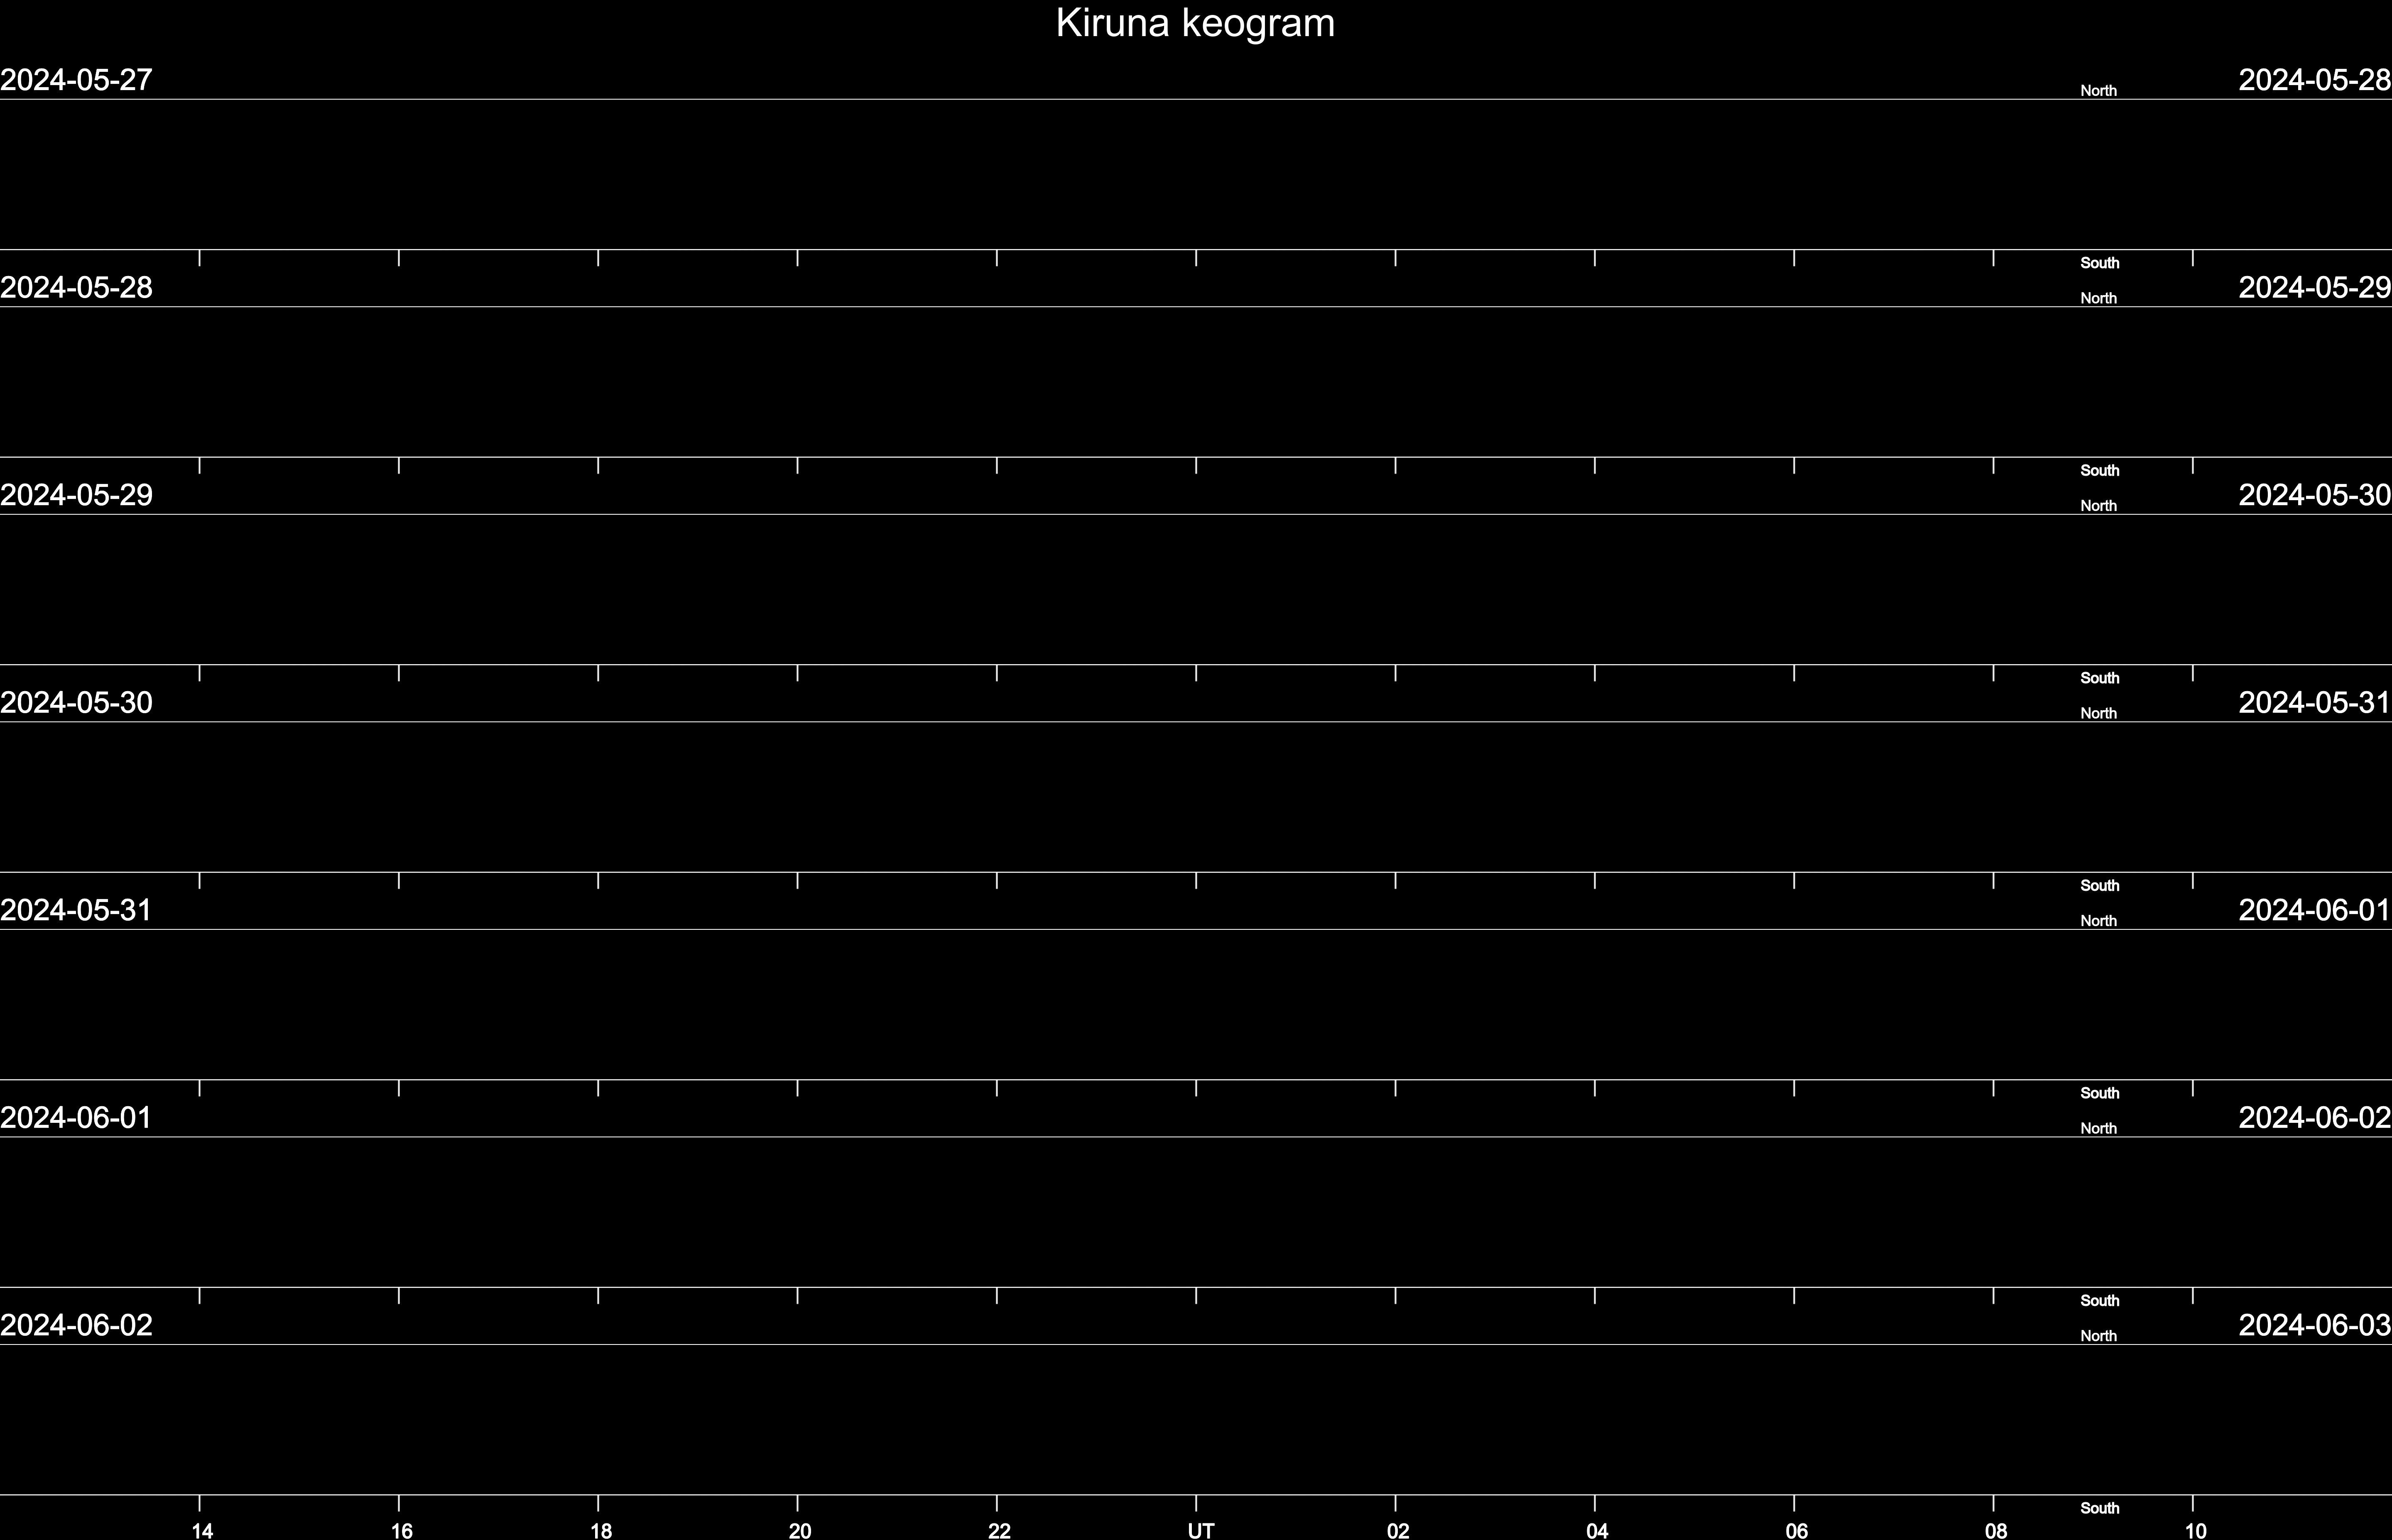Click the North label of the 2024-05-27 panel
Screen dimensions: 2392x1540
click(x=2098, y=91)
